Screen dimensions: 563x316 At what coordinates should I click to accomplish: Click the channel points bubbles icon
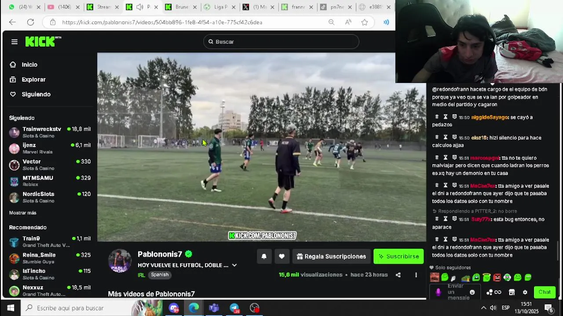coord(490,292)
